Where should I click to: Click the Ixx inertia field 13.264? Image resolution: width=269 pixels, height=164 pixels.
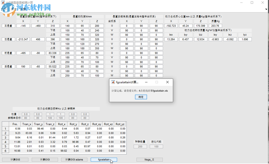pos(171,39)
